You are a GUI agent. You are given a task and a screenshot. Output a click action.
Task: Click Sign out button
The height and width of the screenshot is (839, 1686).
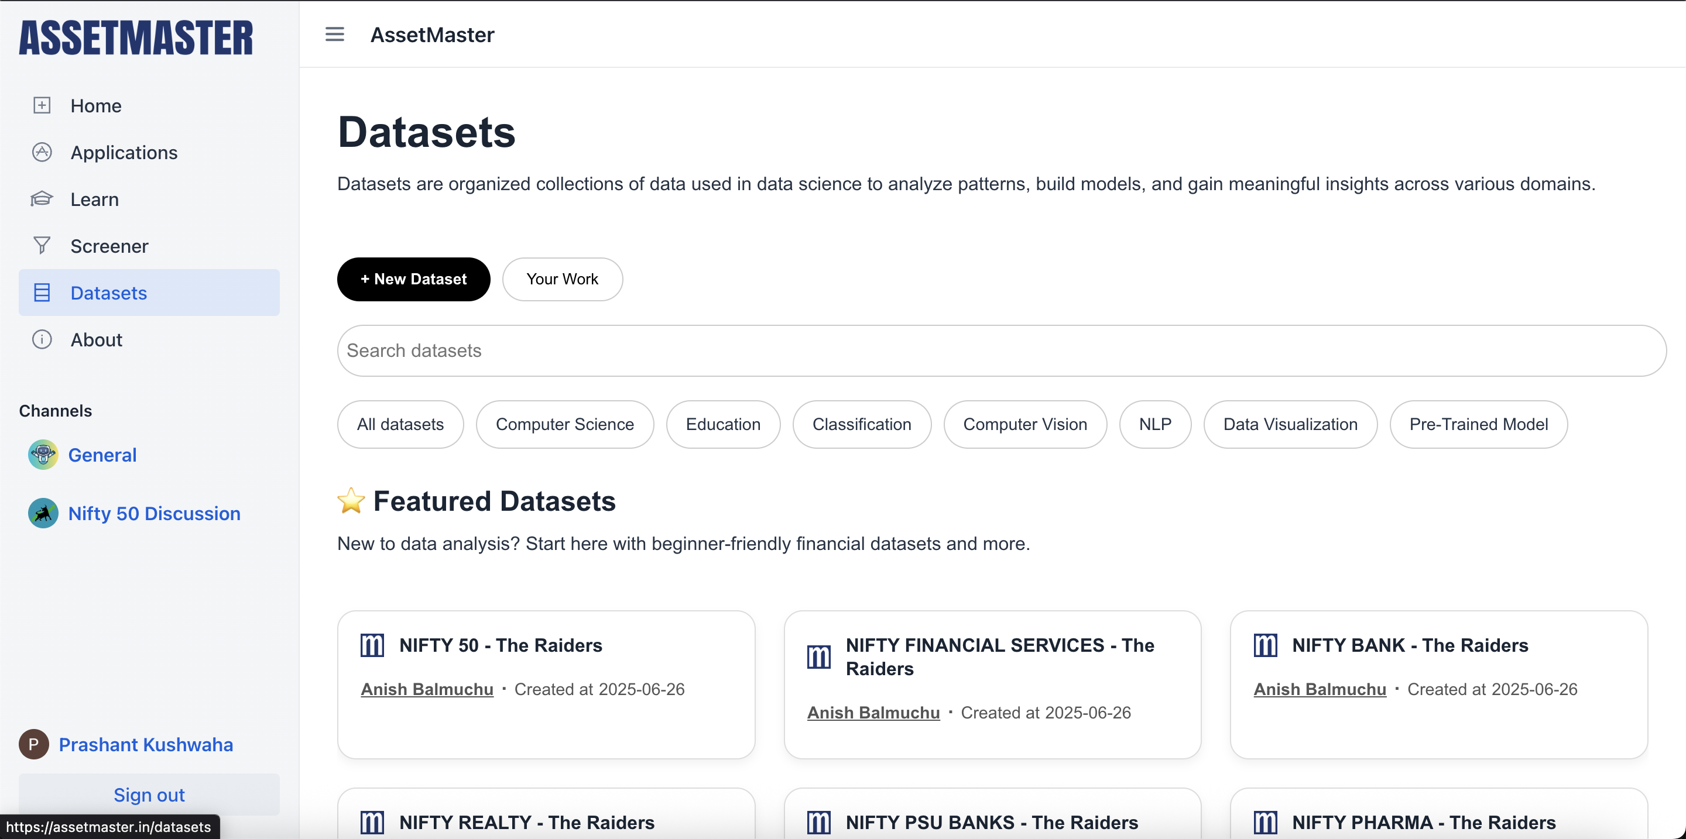click(x=149, y=795)
